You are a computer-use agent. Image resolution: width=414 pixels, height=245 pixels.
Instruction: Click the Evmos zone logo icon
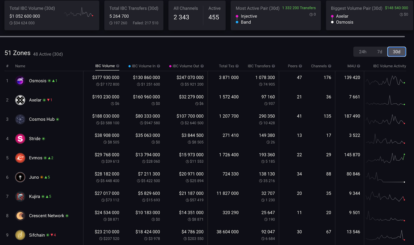(x=20, y=158)
